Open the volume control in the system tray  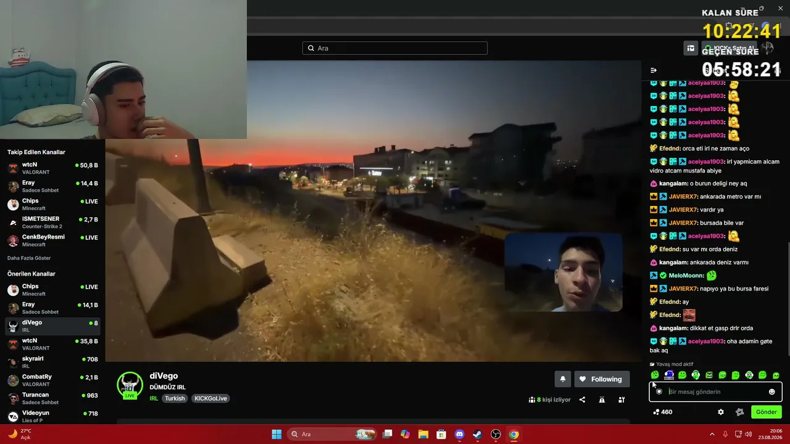pyautogui.click(x=748, y=434)
